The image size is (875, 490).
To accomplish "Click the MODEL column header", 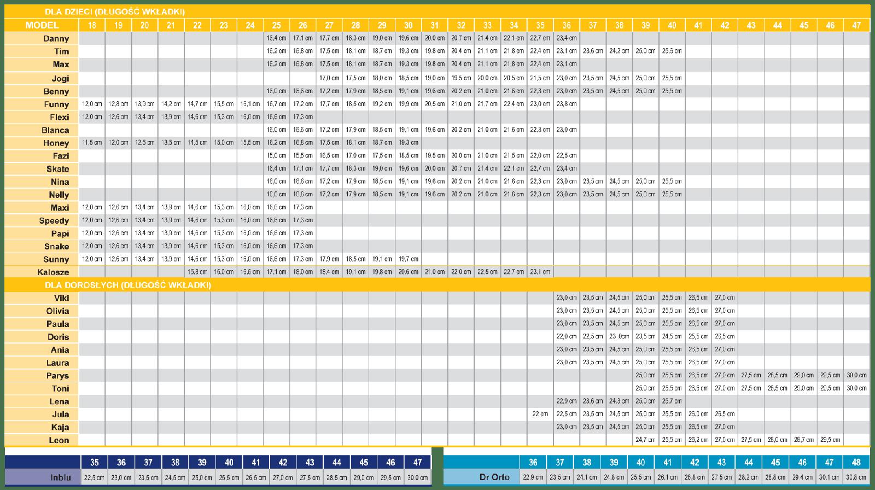I will point(42,25).
